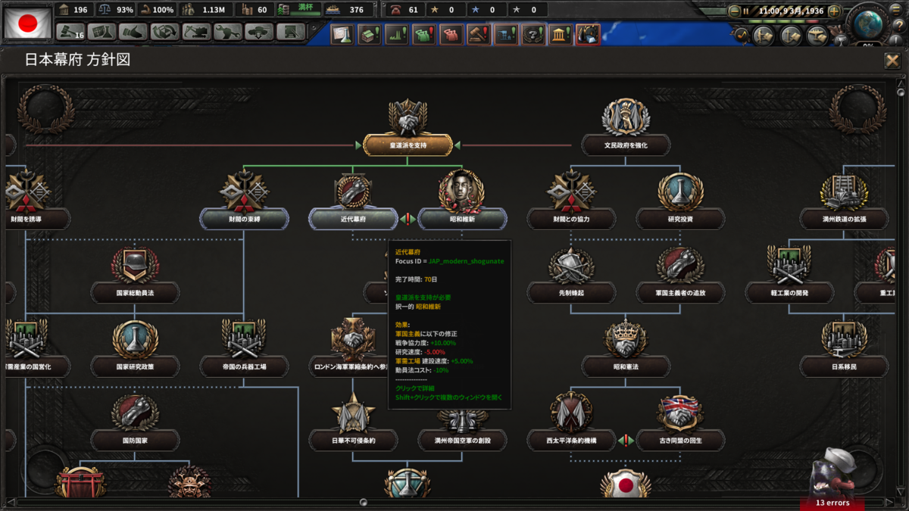Viewport: 909px width, 511px height.
Task: Decrease game speed with minus button
Action: (734, 11)
